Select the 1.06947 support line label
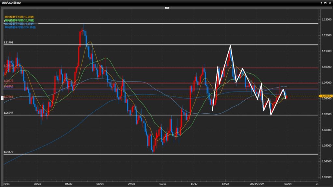Viewport: 333px width, 187px height. tap(8, 113)
